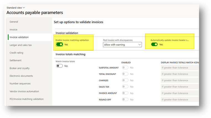This screenshot has height=118, width=211.
Task: Select Electronic documents tab
Action: pyautogui.click(x=21, y=76)
